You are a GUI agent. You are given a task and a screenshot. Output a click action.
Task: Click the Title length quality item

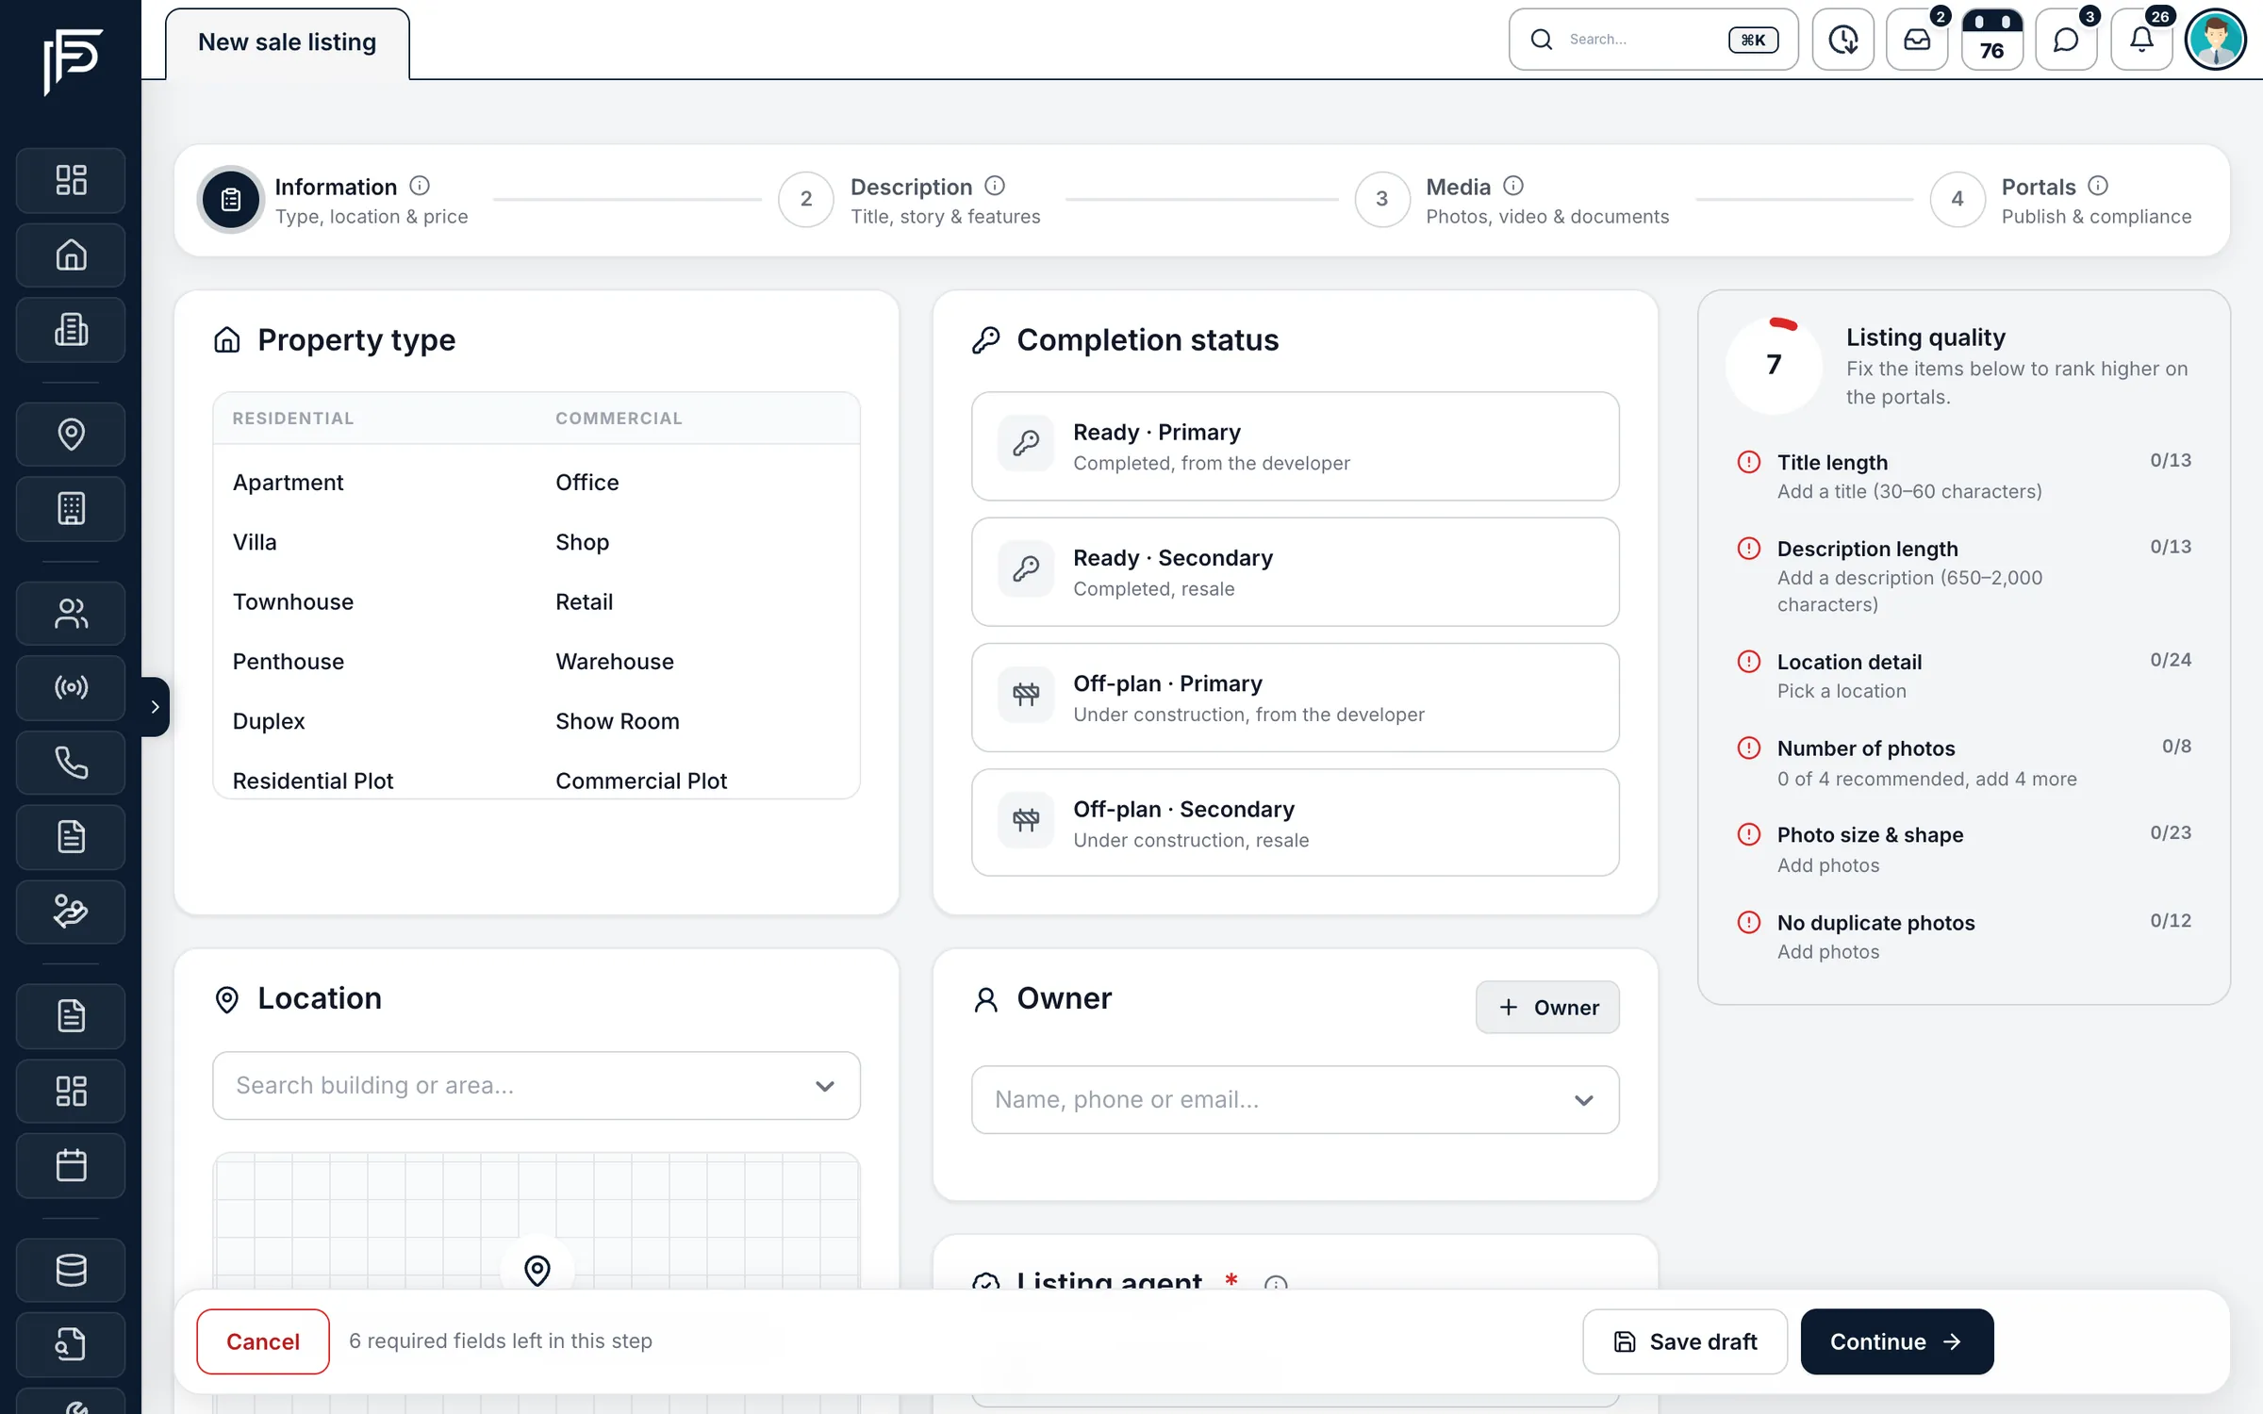(x=1963, y=476)
